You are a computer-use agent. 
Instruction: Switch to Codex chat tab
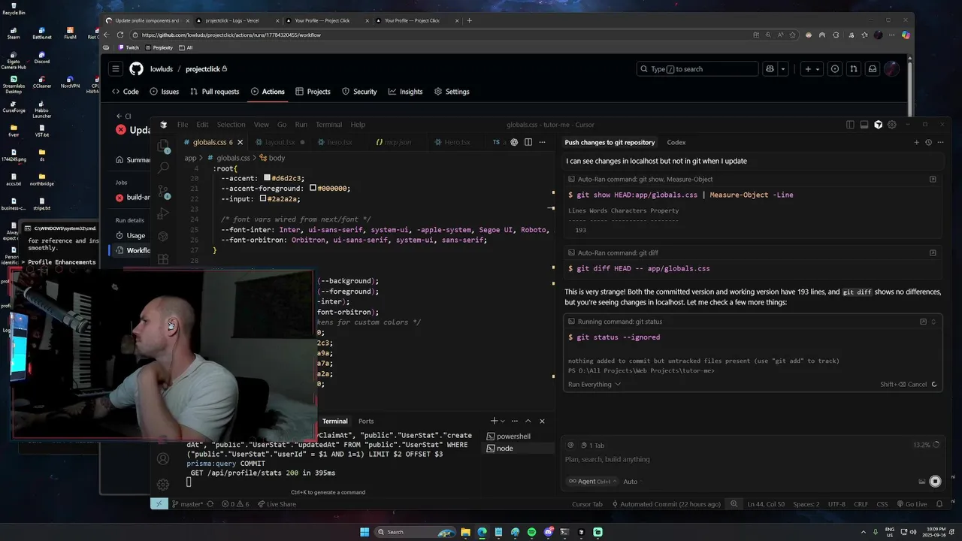(x=676, y=142)
